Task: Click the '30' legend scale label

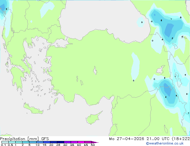Action: pos(65,145)
